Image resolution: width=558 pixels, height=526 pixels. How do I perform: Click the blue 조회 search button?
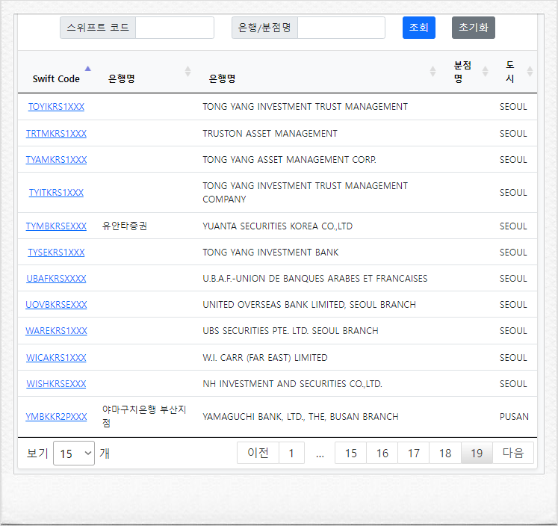click(419, 28)
